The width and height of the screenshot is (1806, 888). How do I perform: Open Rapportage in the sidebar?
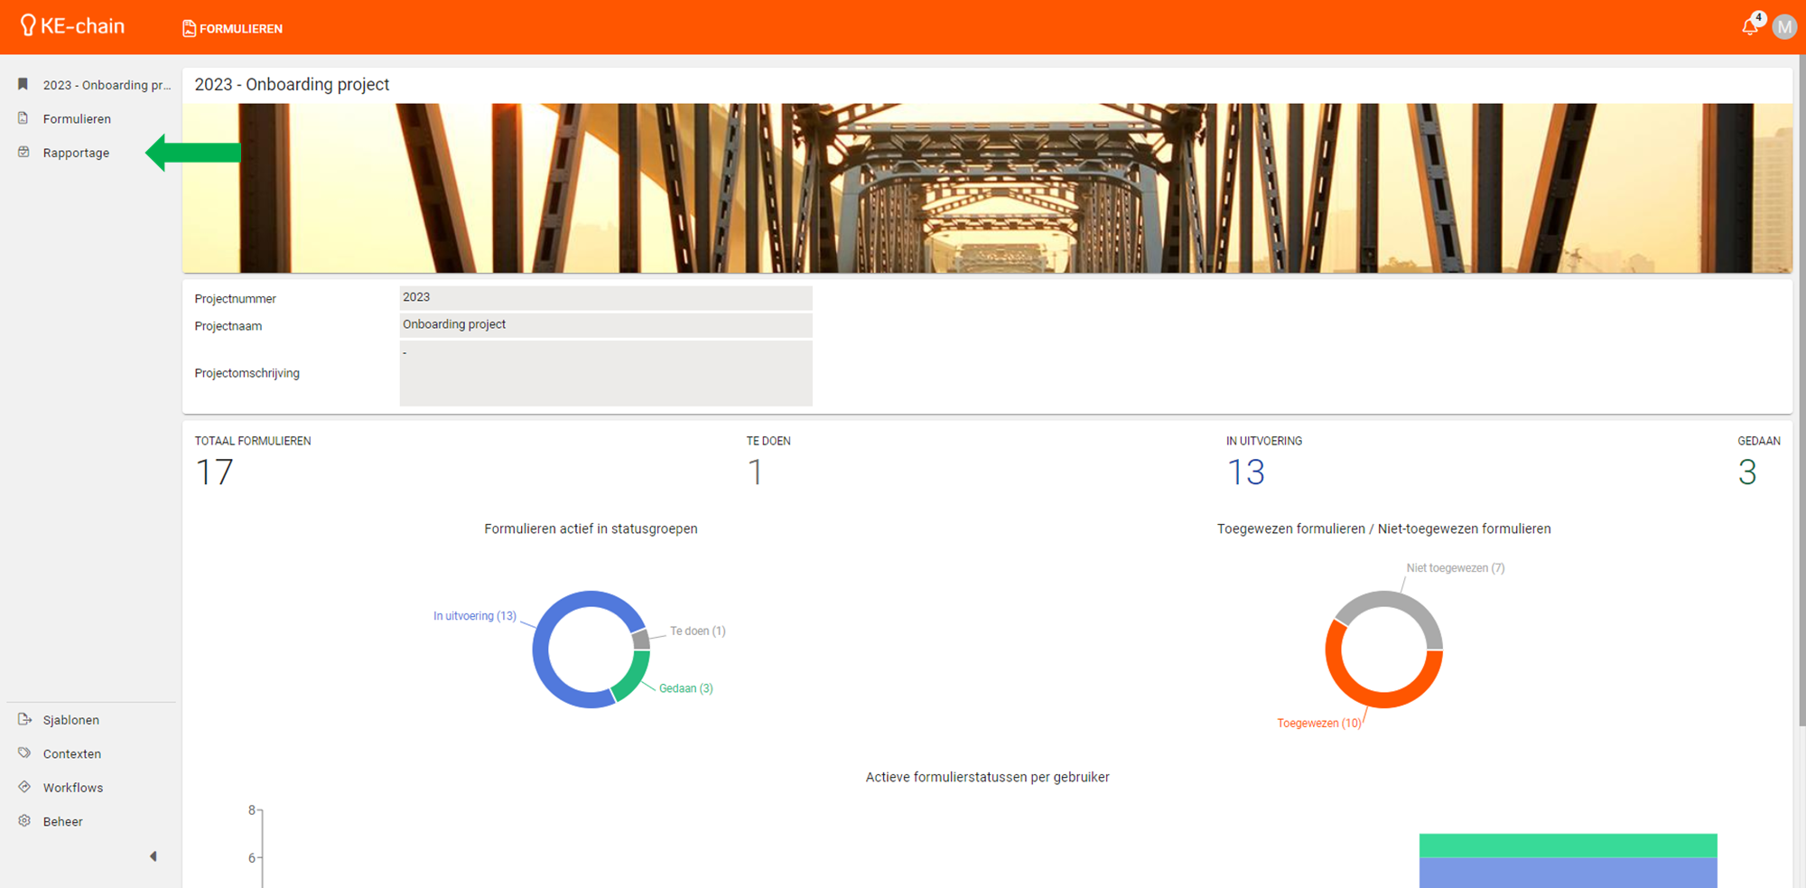click(76, 153)
